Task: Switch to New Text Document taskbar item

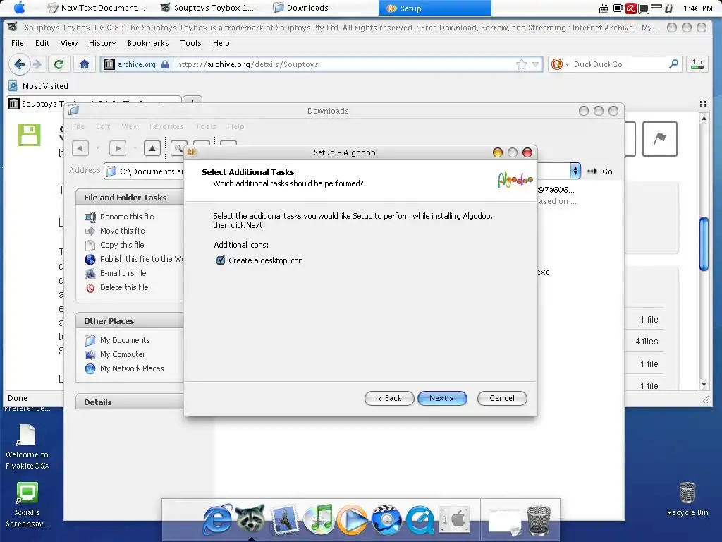Action: [x=97, y=8]
